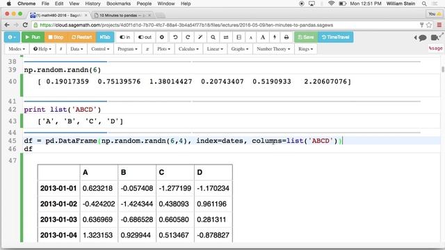Image resolution: width=445 pixels, height=250 pixels.
Task: Switch to the 10 Minutes to pandas tab
Action: 122,15
